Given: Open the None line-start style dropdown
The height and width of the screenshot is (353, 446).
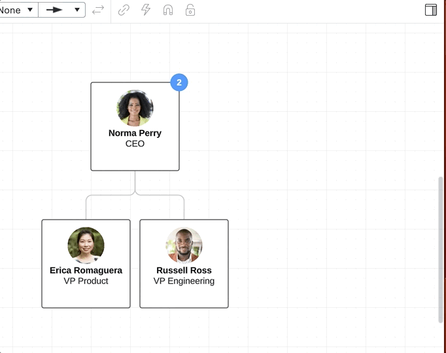Looking at the screenshot, I should tap(18, 10).
